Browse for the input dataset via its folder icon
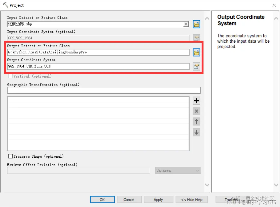The height and width of the screenshot is (207, 280). 196,24
